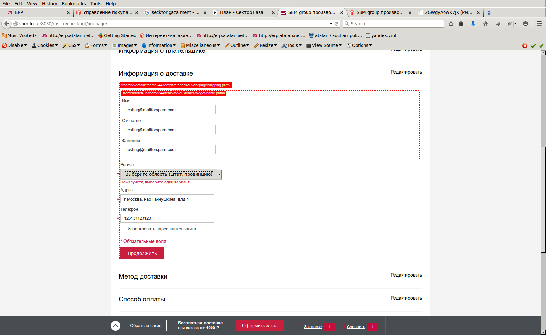Open the URL bar history dropdown arrow
The image size is (546, 335).
[331, 24]
